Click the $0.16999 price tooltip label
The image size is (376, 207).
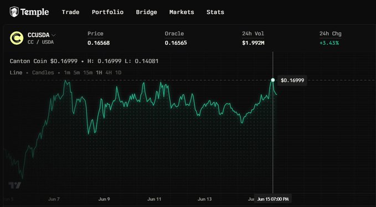(x=292, y=80)
